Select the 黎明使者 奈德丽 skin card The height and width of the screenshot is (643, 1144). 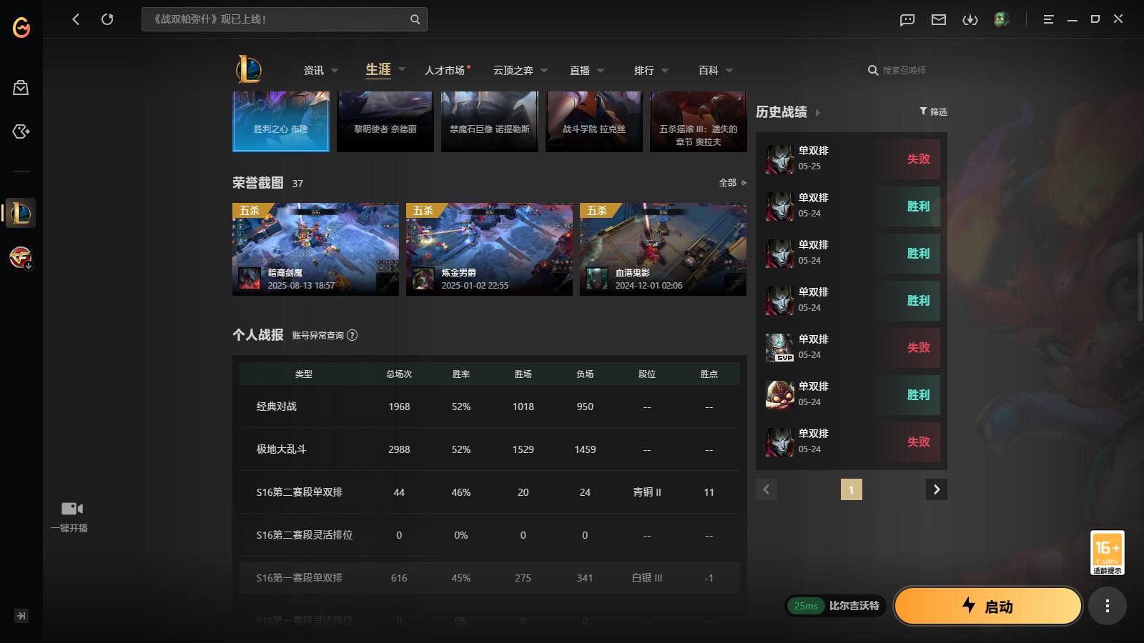point(385,121)
